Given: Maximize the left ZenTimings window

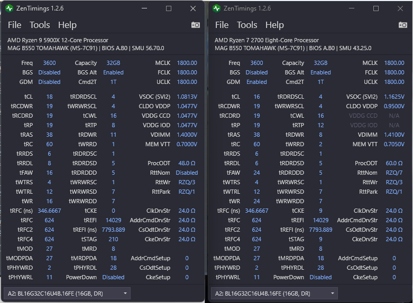Looking at the screenshot, I should point(169,8).
